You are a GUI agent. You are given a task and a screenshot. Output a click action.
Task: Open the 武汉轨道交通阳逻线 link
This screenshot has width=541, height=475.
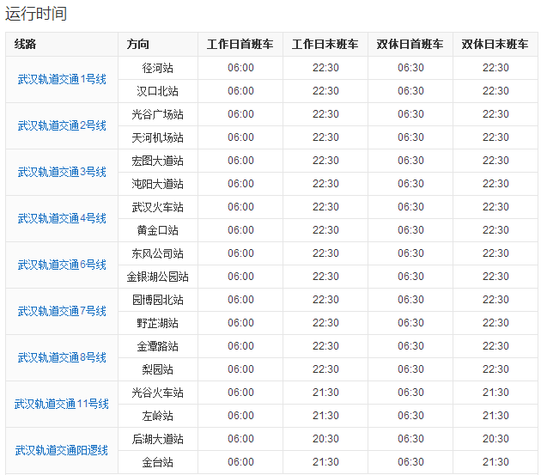click(62, 450)
